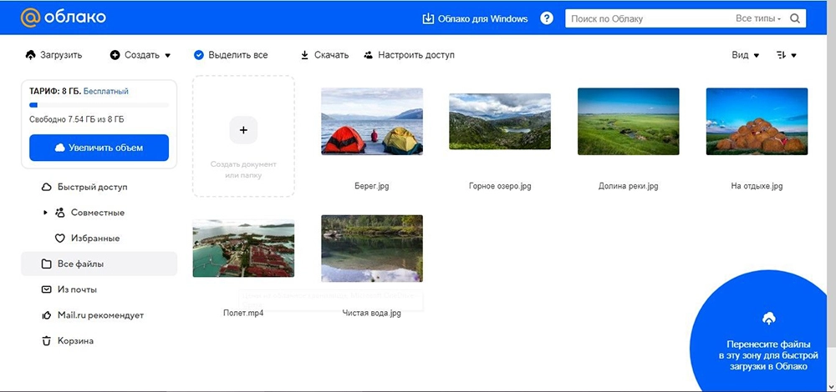Viewport: 836px width, 392px height.
Task: Click the text Свободно 7.54 ГБ из 8 ГБ
Action: (77, 119)
